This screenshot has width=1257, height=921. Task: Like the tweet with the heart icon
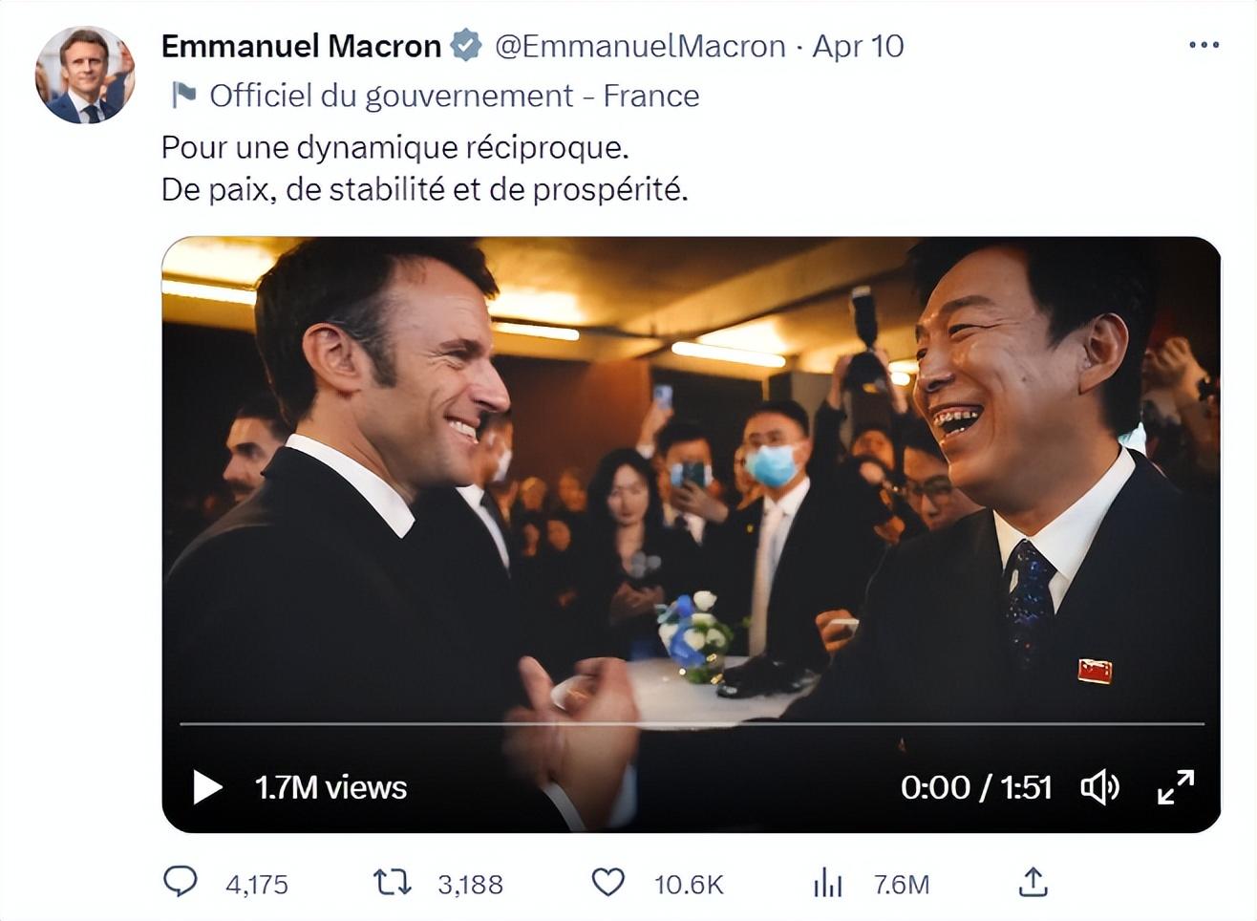[x=608, y=883]
